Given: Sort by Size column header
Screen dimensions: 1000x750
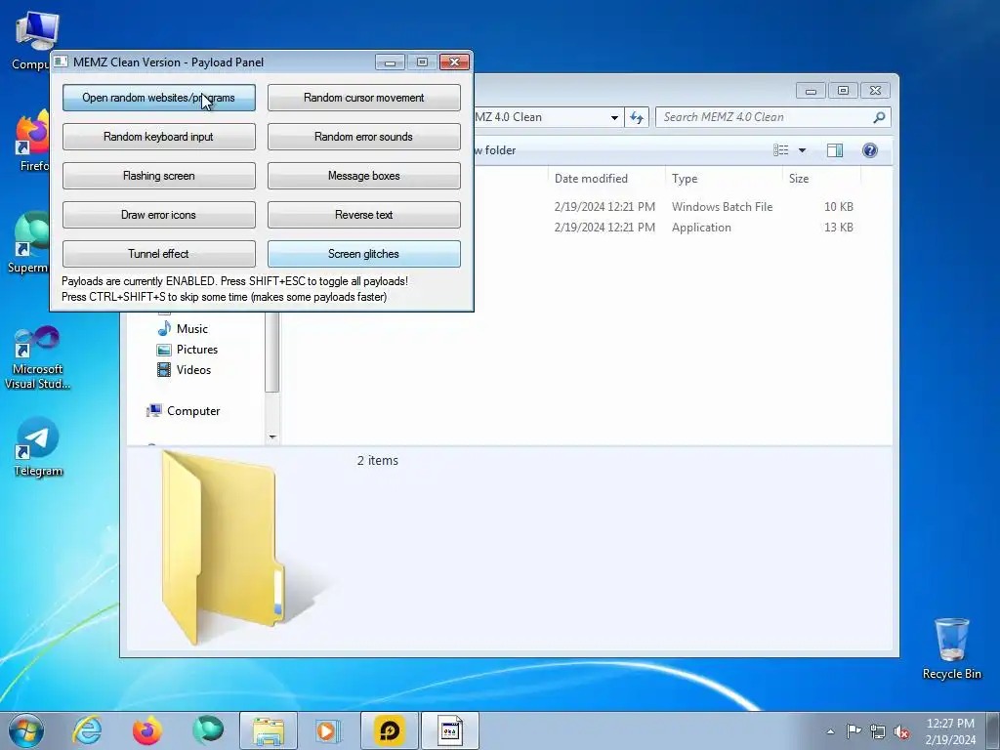Looking at the screenshot, I should click(x=821, y=179).
